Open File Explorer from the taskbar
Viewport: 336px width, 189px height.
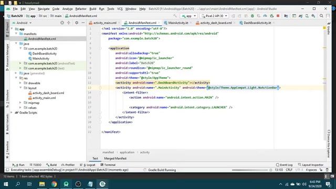pyautogui.click(x=42, y=184)
